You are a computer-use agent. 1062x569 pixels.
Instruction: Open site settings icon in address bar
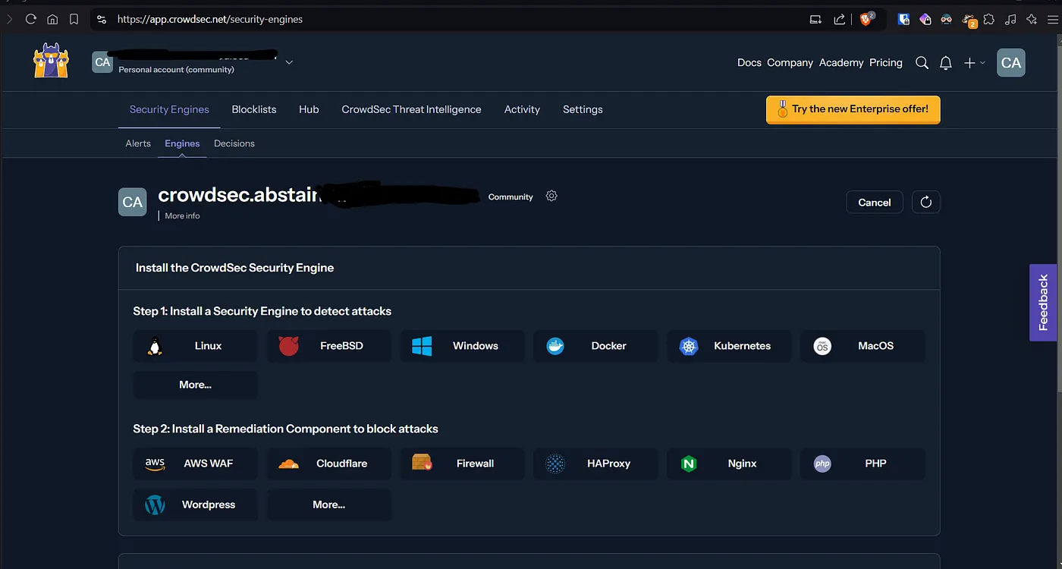coord(102,19)
